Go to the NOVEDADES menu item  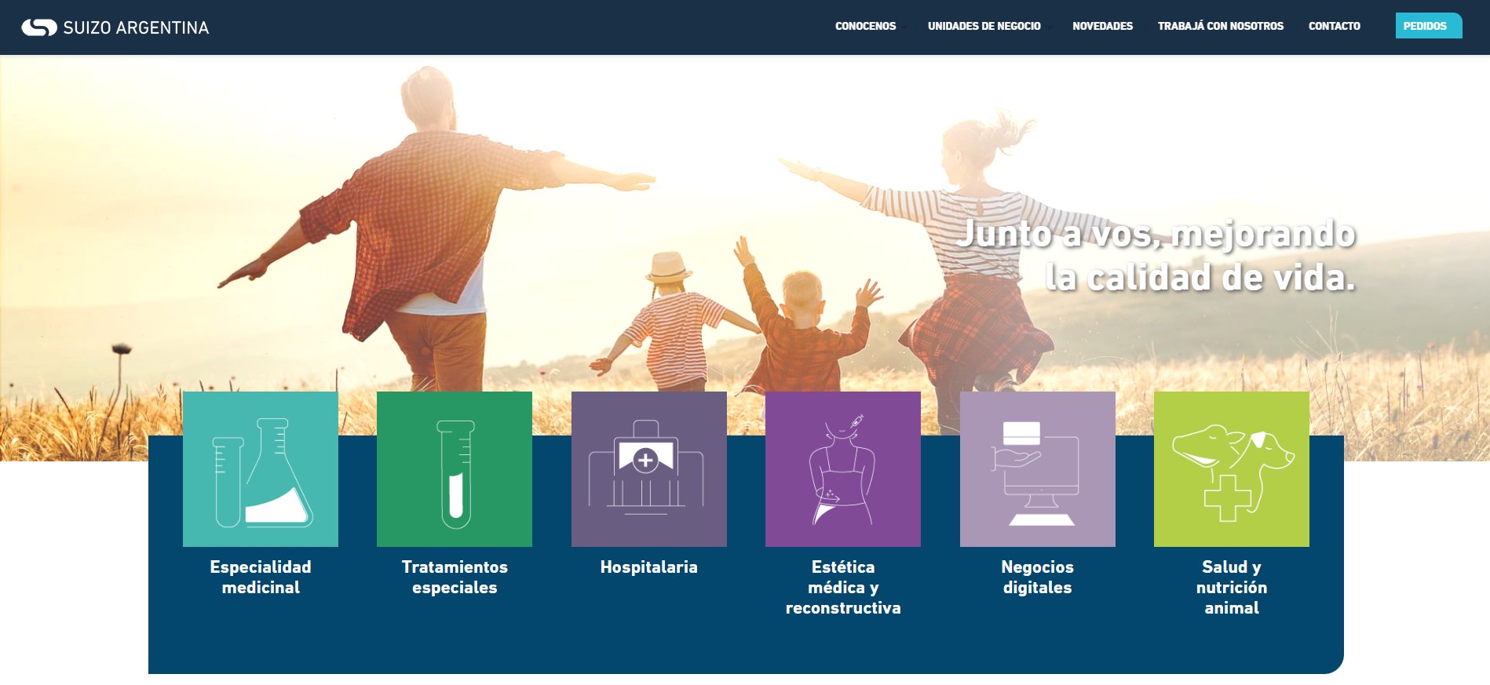pos(1102,26)
